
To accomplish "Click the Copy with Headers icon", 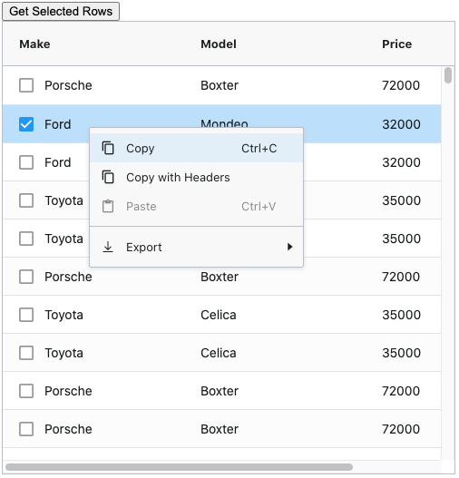I will coord(108,178).
